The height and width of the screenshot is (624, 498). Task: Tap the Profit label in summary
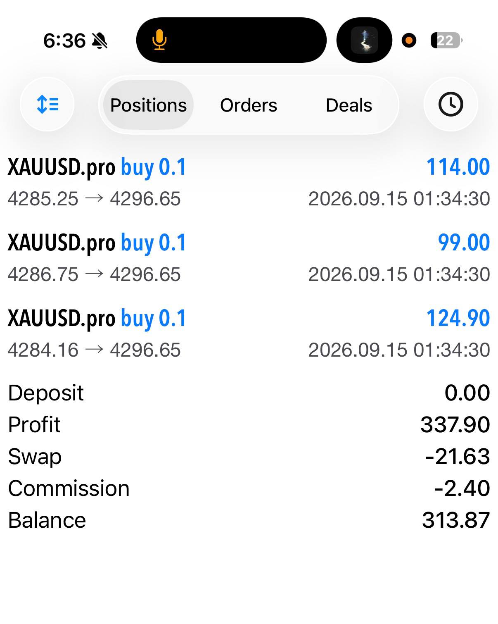(34, 424)
